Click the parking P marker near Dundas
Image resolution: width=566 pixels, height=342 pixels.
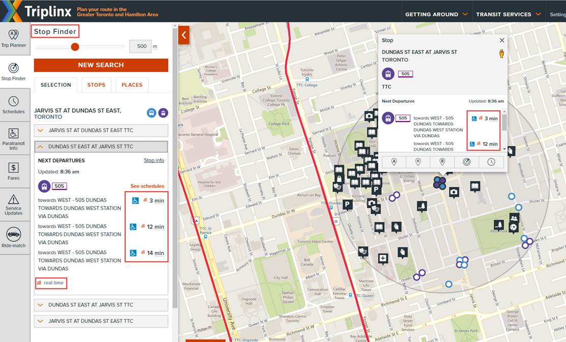click(x=347, y=205)
